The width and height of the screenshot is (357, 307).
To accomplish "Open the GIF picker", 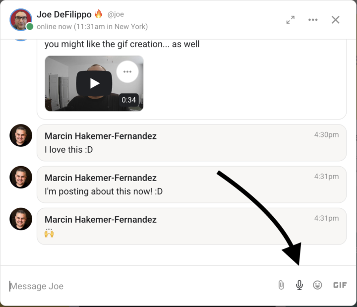I will coord(340,285).
